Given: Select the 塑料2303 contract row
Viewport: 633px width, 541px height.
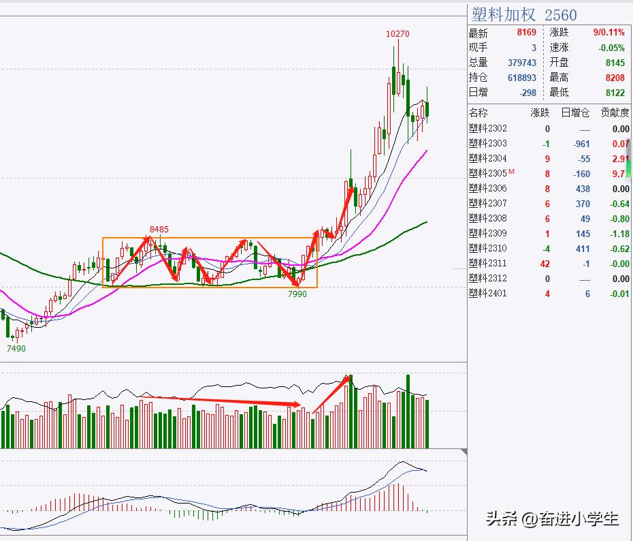Looking at the screenshot, I should [x=549, y=144].
